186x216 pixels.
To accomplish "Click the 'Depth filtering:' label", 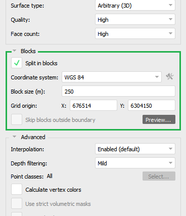I will 29,163.
